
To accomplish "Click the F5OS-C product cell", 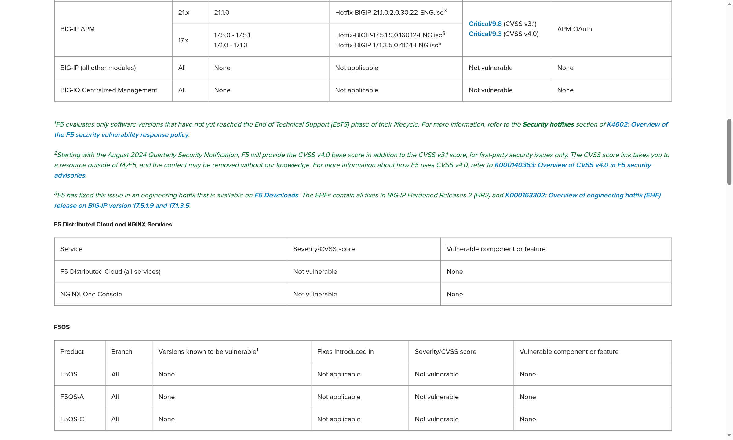I will tap(80, 419).
